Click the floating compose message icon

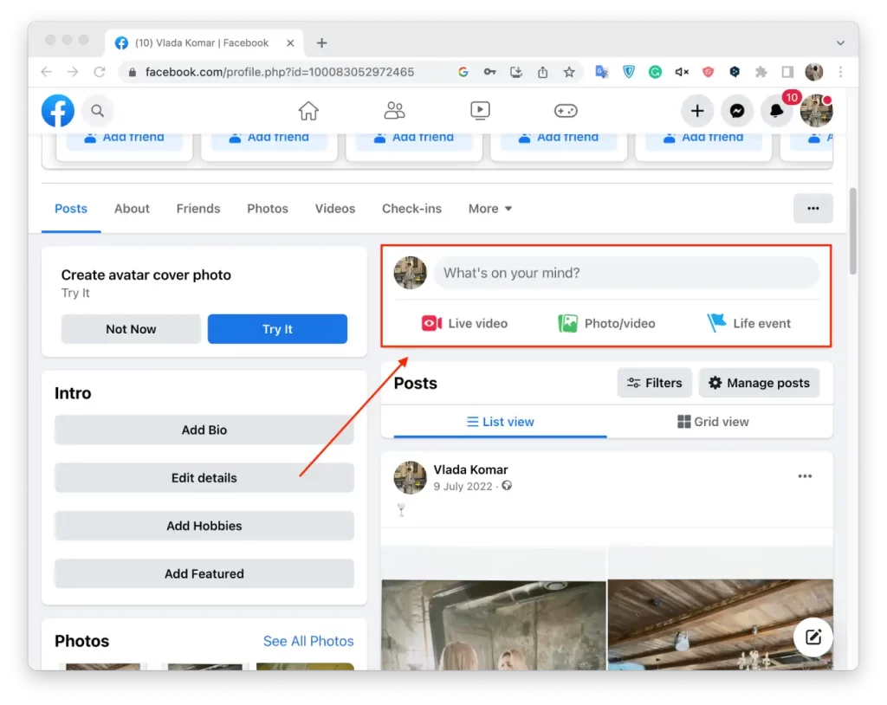(813, 637)
